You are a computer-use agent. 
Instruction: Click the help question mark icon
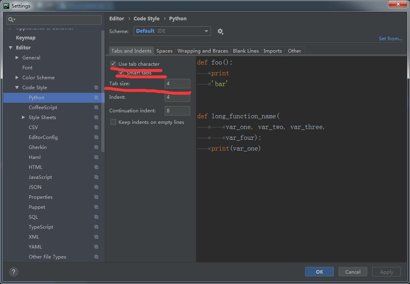tap(13, 272)
